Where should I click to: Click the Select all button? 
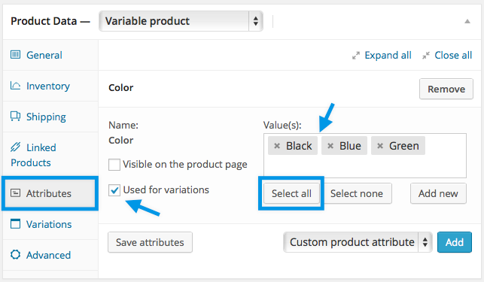[291, 193]
